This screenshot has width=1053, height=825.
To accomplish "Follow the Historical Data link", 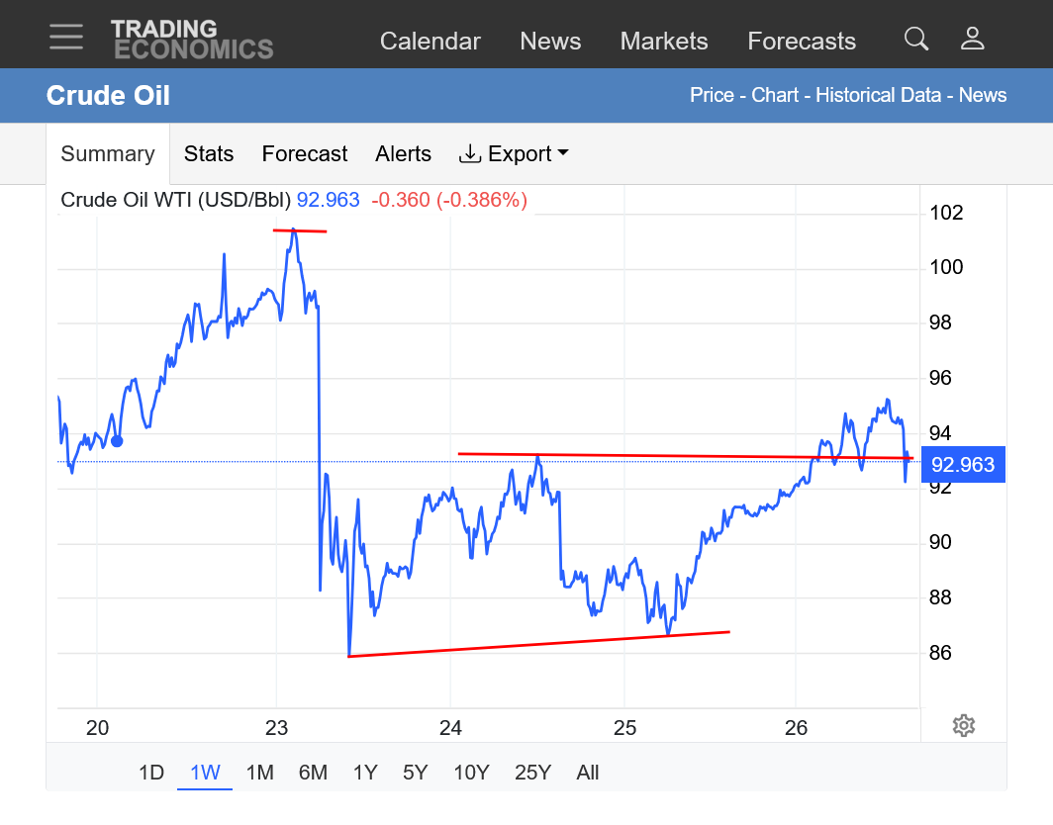I will 880,95.
